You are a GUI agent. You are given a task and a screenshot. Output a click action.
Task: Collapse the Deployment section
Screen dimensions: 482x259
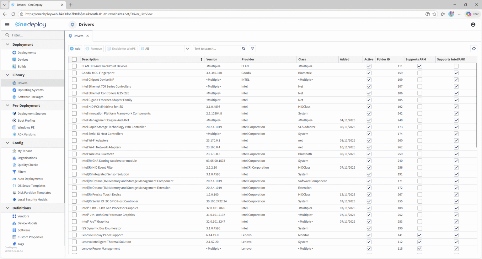[x=8, y=44]
